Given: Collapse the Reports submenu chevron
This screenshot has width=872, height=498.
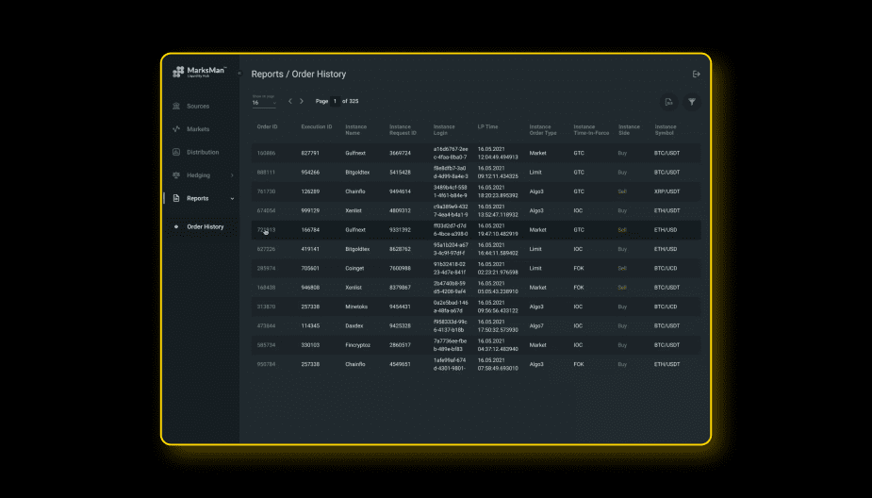Looking at the screenshot, I should pos(232,198).
